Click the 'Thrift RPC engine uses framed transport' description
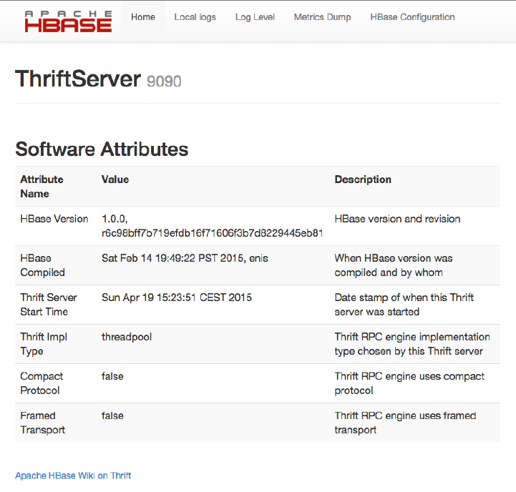Viewport: 516px width, 492px height. (x=405, y=423)
